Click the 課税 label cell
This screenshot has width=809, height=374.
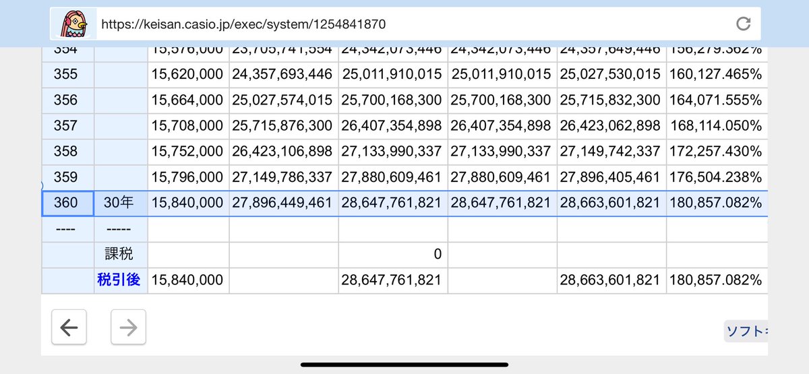click(x=121, y=254)
